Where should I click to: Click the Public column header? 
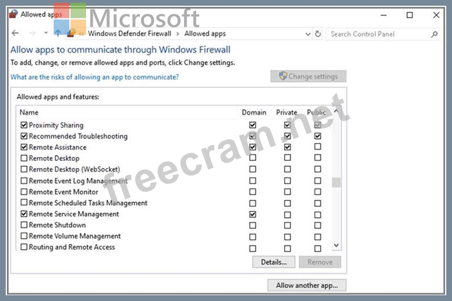coord(316,112)
